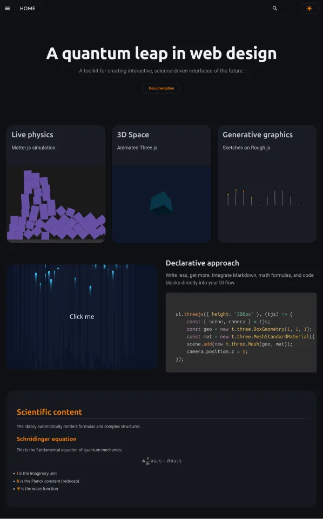The height and width of the screenshot is (519, 323).
Task: Click the ui.threejs code block
Action: [241, 332]
